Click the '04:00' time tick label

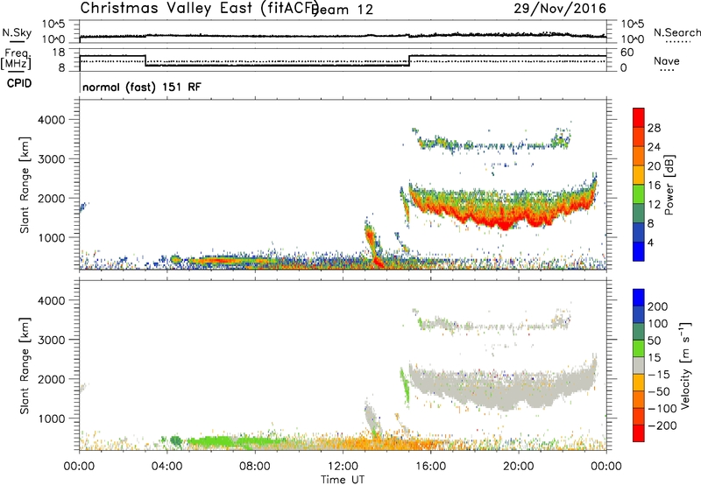click(166, 467)
